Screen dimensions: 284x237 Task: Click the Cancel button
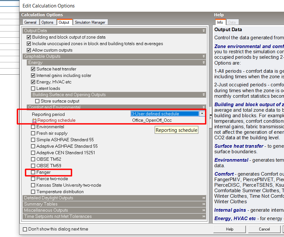264,229
